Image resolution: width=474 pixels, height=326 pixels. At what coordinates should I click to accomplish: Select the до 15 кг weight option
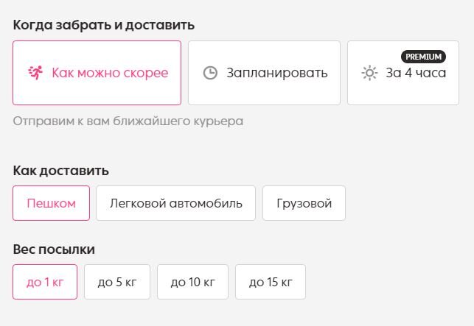tap(271, 282)
